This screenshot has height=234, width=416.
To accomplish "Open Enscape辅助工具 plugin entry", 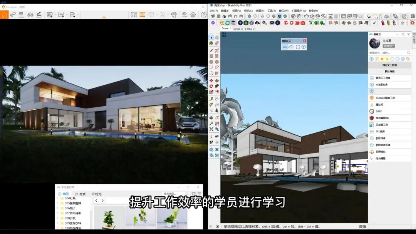I will [x=390, y=98].
